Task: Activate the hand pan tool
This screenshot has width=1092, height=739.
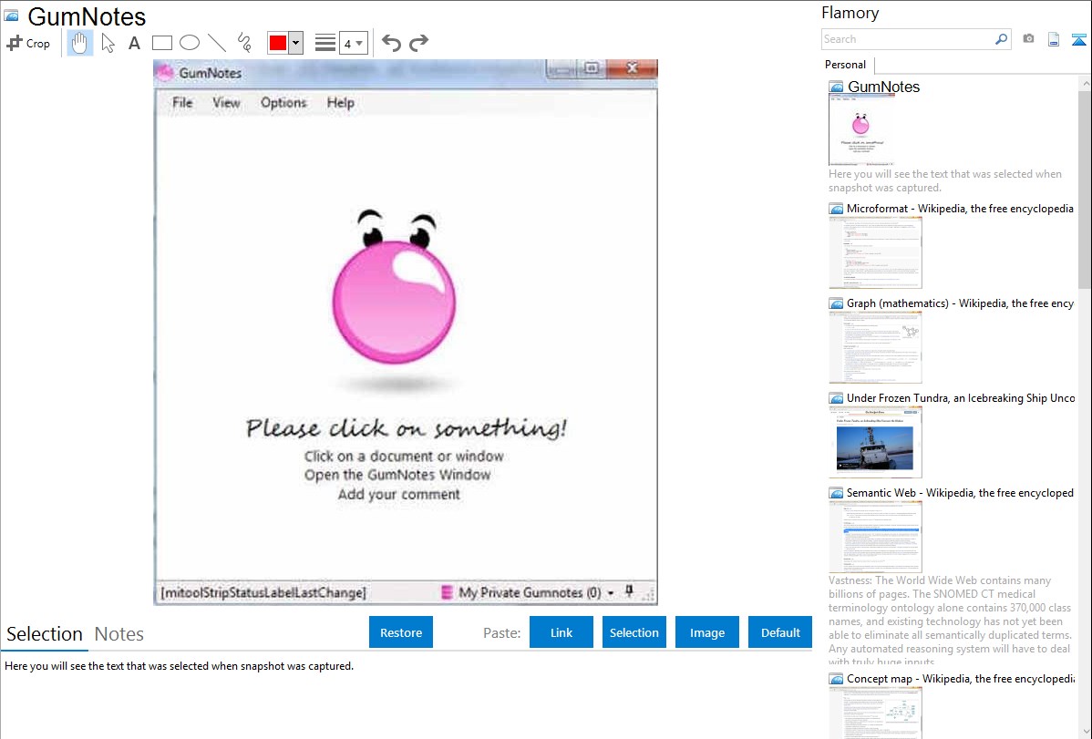Action: coord(79,43)
